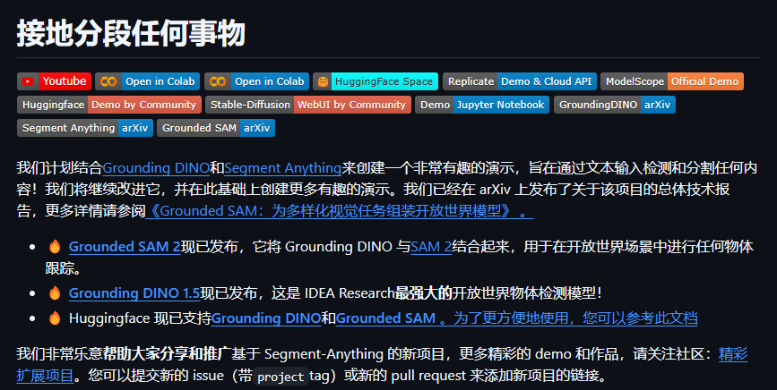Screen dimensions: 777x390
Task: Open ModelScope Official Demo badge
Action: 672,81
